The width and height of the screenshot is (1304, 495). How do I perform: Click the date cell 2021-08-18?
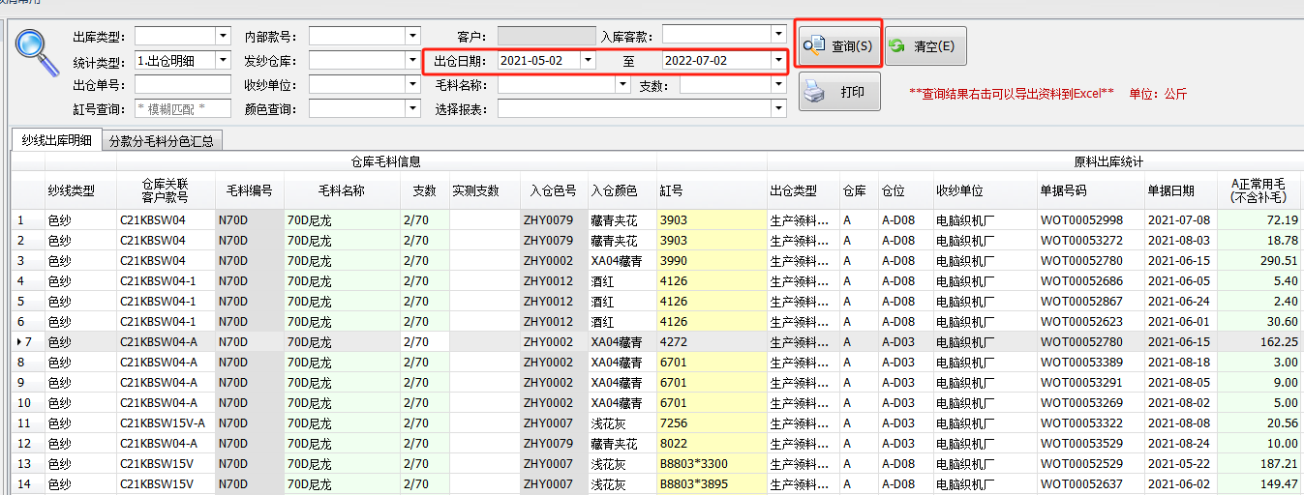(x=1179, y=363)
